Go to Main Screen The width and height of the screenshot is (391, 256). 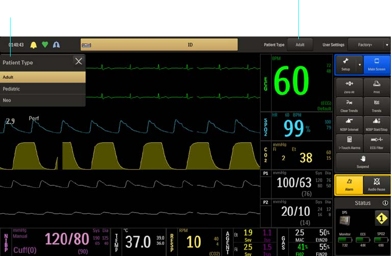(x=377, y=65)
